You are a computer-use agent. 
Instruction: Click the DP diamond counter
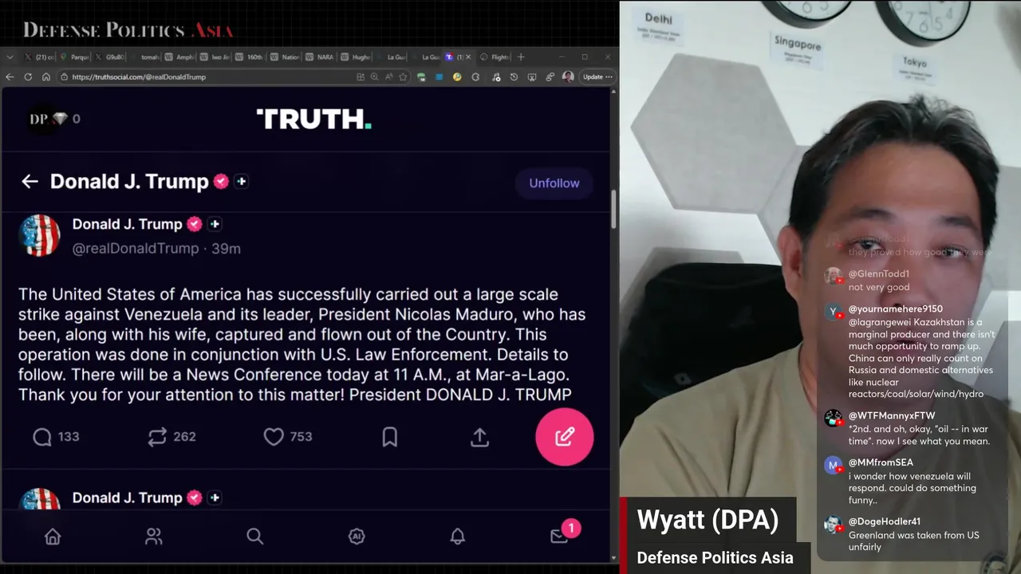point(54,119)
